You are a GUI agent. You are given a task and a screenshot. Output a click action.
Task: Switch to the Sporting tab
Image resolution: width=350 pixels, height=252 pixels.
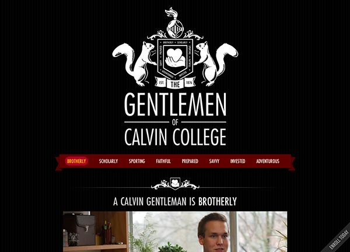point(137,161)
